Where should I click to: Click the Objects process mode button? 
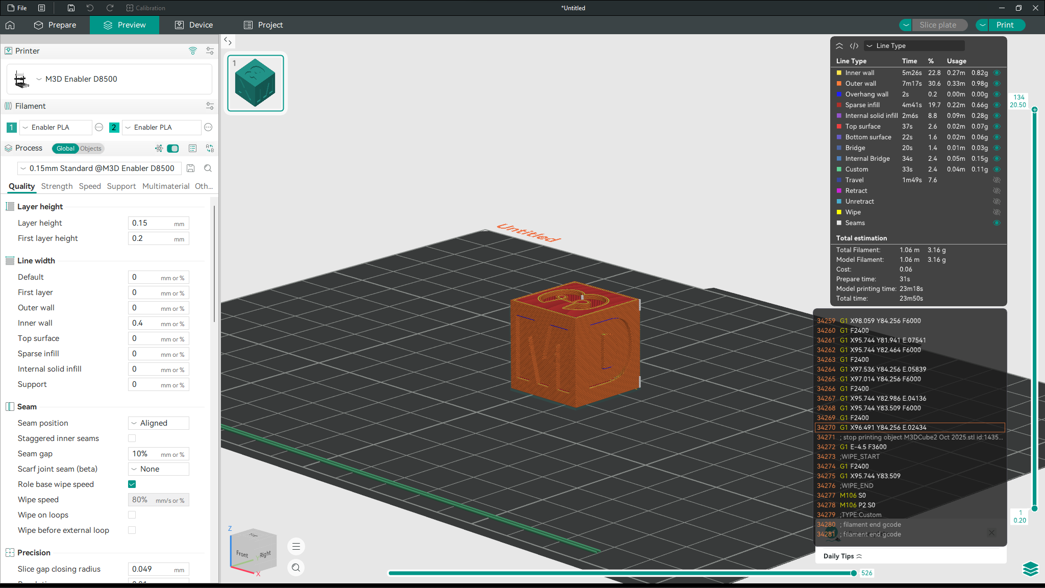pyautogui.click(x=91, y=149)
